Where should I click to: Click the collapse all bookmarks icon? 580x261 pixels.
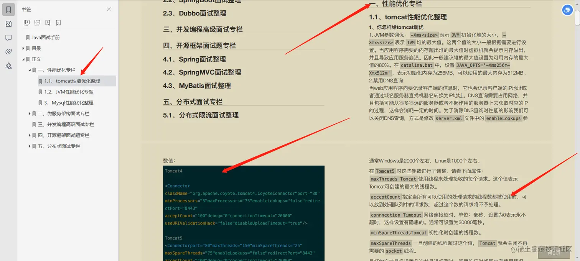[37, 23]
